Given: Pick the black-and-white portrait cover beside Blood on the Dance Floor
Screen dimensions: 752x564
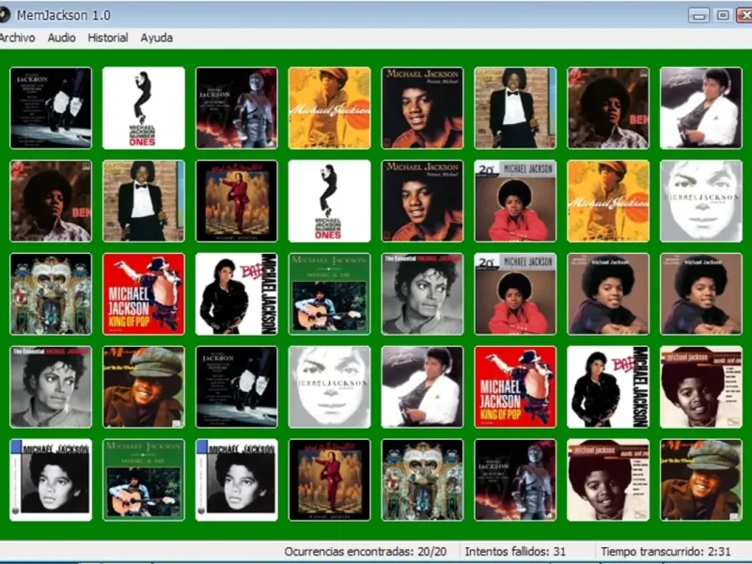Looking at the screenshot, I should point(237,480).
